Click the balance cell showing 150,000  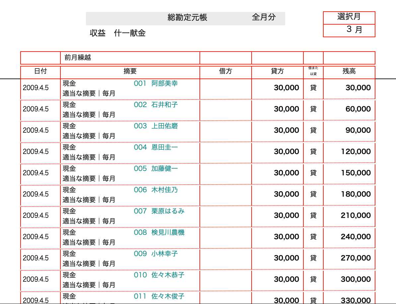pos(356,173)
